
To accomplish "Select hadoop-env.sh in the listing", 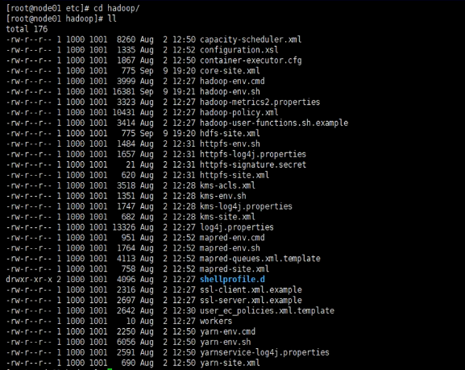I will point(230,91).
